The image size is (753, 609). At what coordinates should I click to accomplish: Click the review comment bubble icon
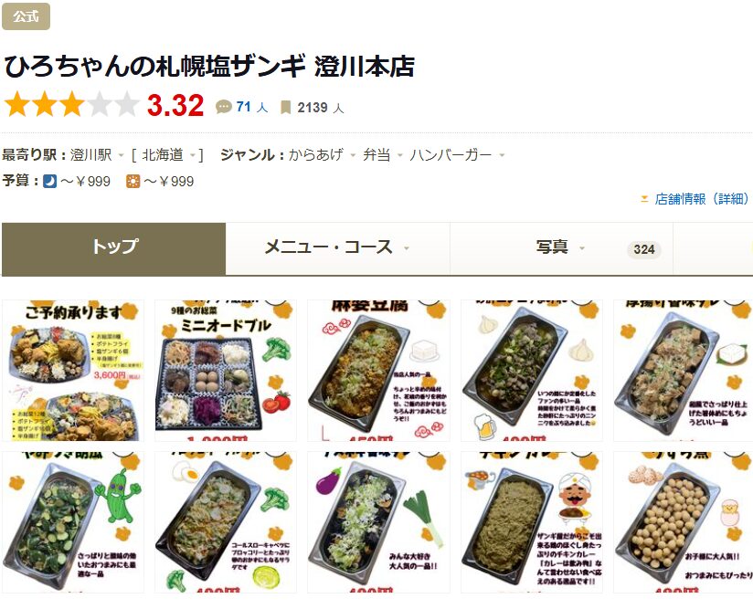pyautogui.click(x=223, y=107)
